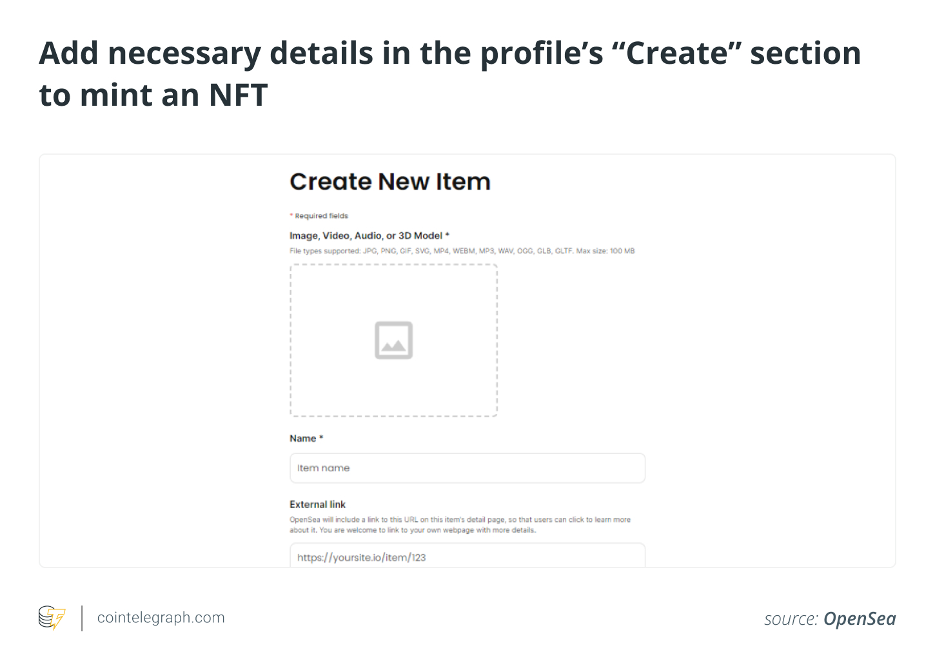
Task: Open the cointelegraph.com link
Action: tap(161, 618)
